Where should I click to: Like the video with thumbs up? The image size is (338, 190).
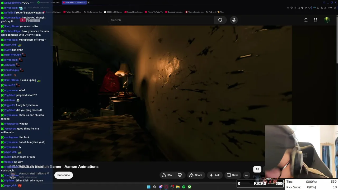167,175
